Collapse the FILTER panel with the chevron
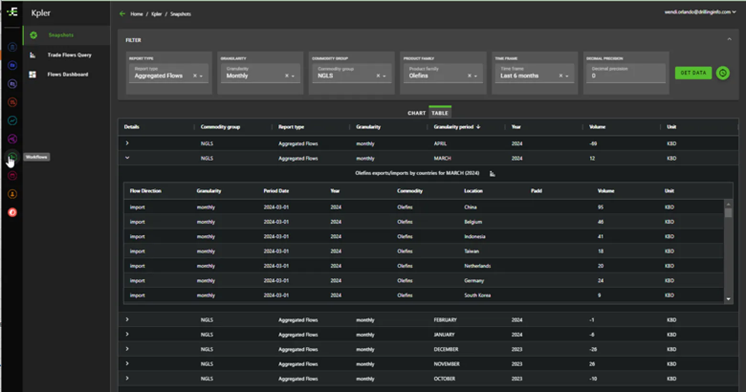This screenshot has width=746, height=392. coord(729,39)
